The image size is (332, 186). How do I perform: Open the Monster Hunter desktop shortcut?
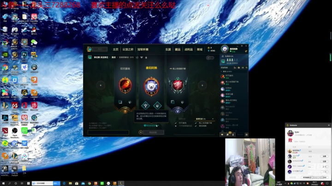click(5, 170)
